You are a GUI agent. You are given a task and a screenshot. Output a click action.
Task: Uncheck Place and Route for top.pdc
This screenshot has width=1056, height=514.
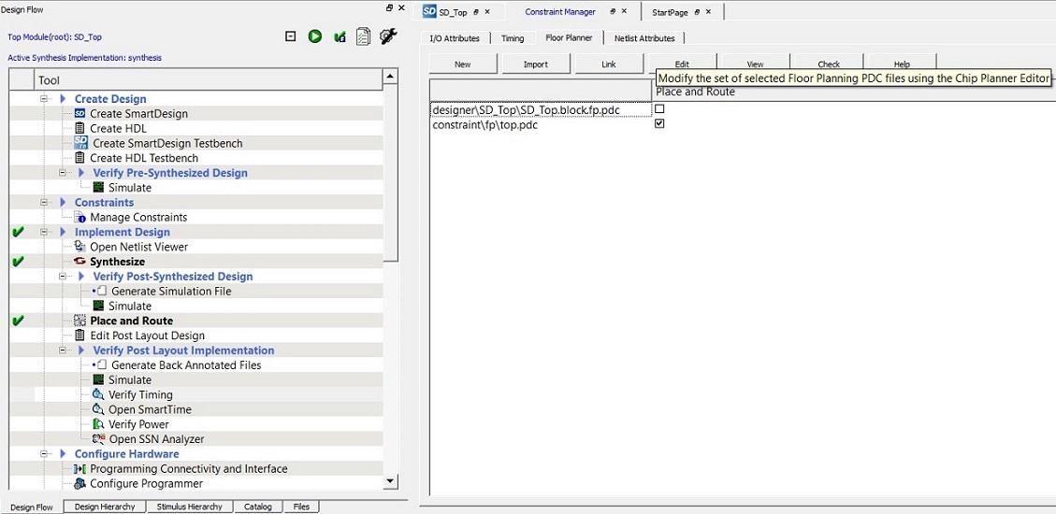tap(659, 124)
